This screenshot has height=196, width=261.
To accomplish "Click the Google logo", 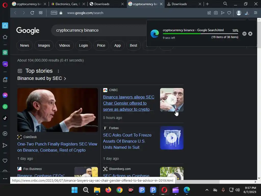I will click(28, 31).
